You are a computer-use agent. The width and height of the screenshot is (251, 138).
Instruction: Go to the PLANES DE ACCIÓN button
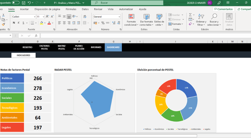(79, 47)
